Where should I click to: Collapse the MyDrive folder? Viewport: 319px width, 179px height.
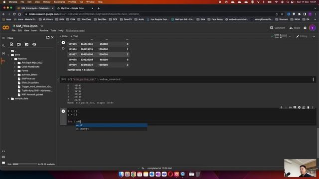pos(11,59)
